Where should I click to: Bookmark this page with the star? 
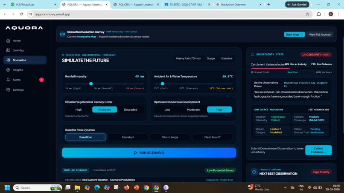[x=307, y=14]
